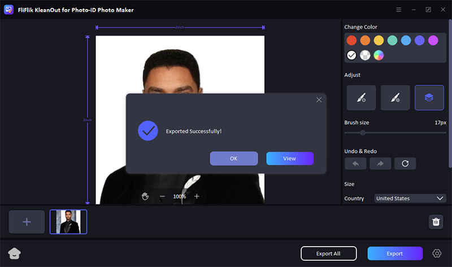Click the undo arrow button
Screen dimensions: 452x267
[355, 164]
